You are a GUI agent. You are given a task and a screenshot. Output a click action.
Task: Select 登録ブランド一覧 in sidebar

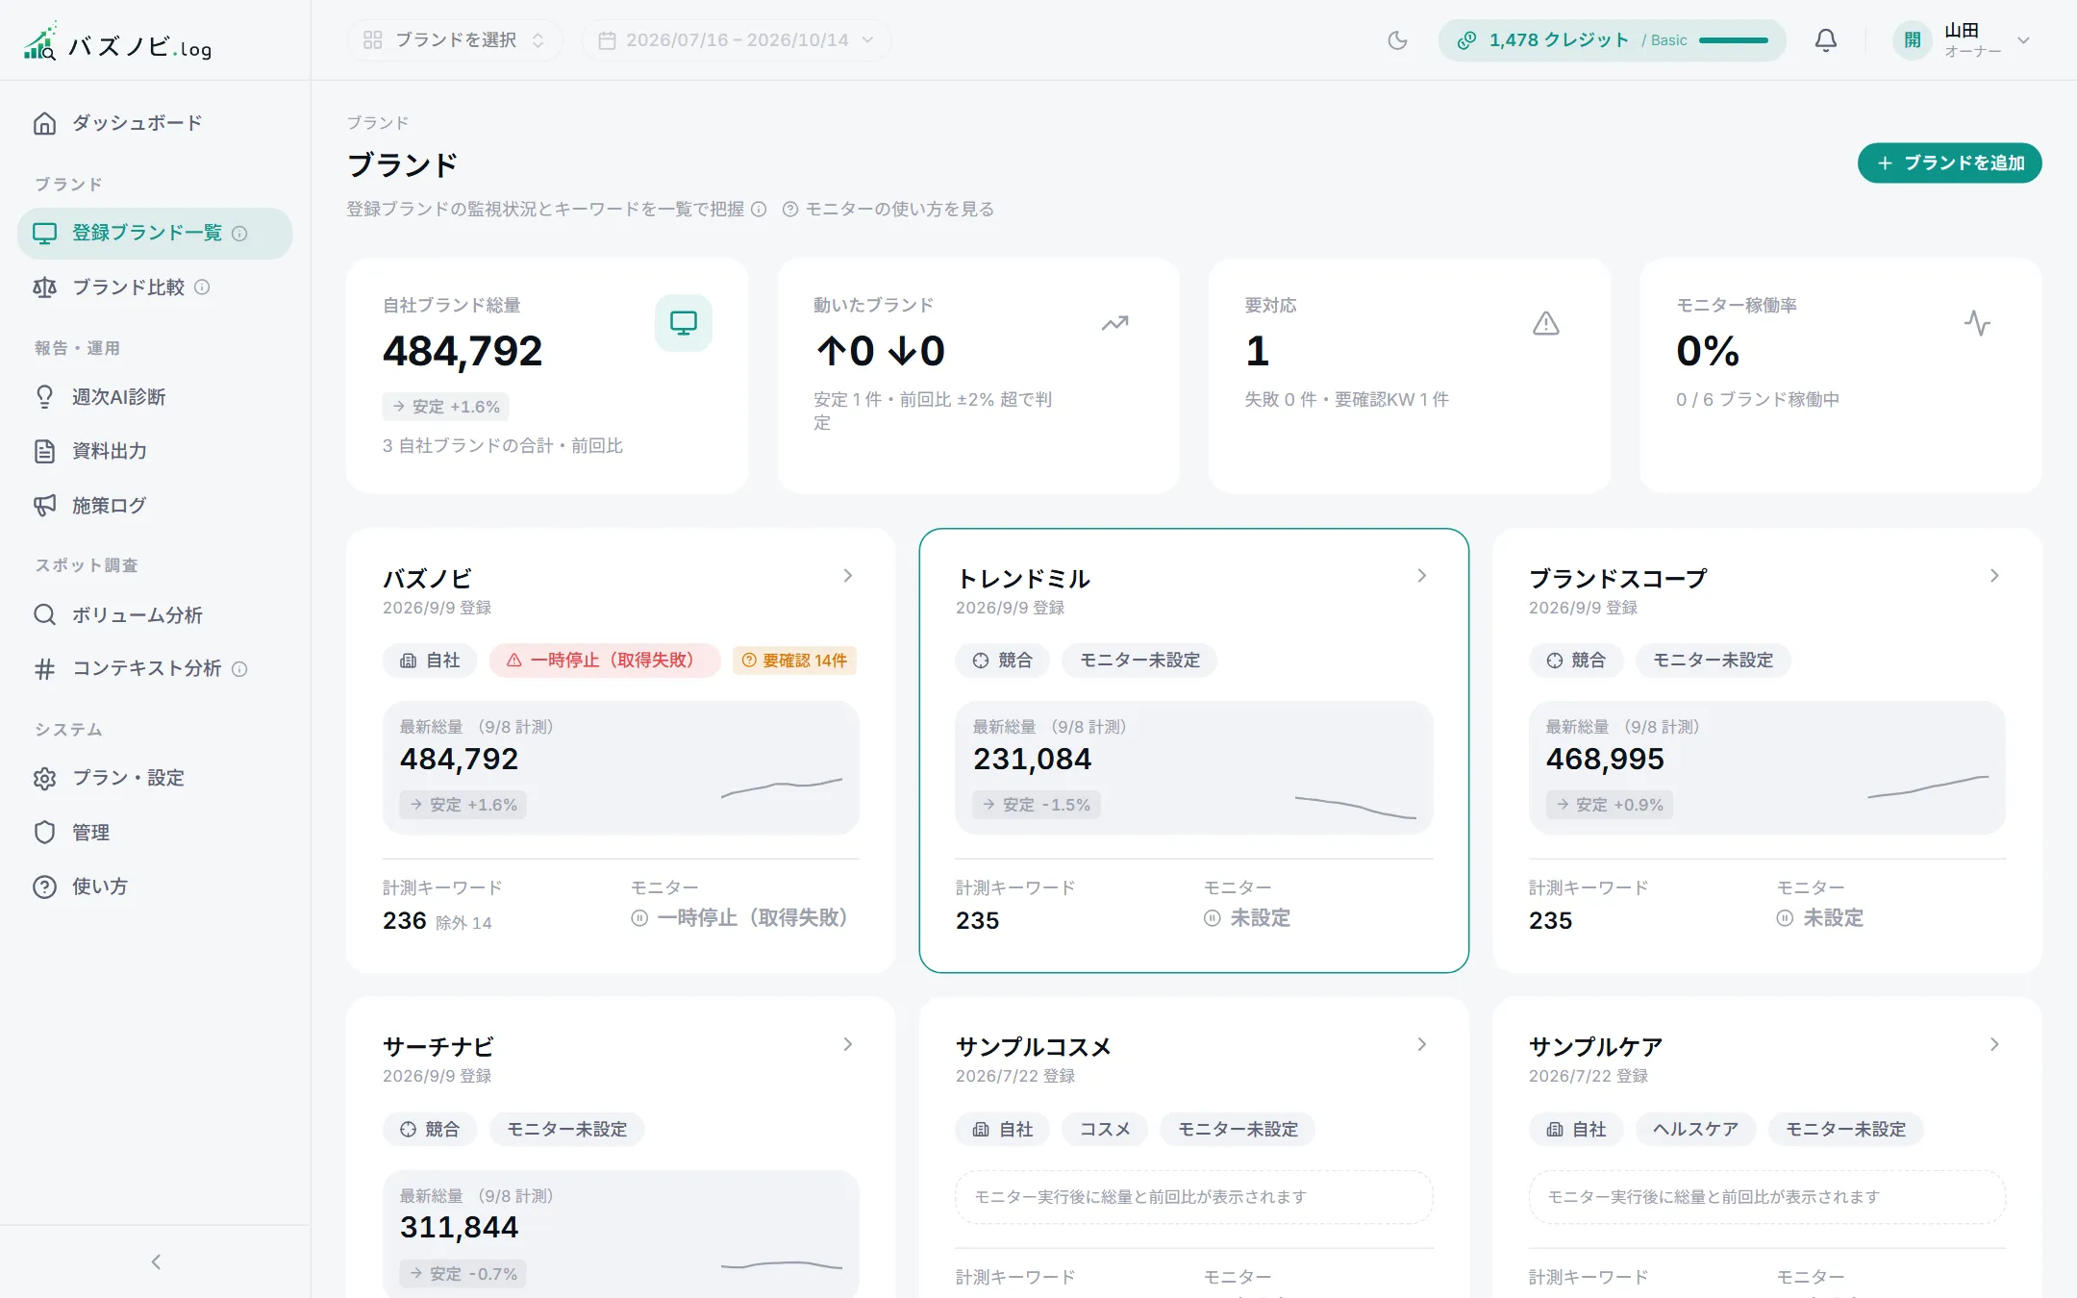[x=155, y=233]
